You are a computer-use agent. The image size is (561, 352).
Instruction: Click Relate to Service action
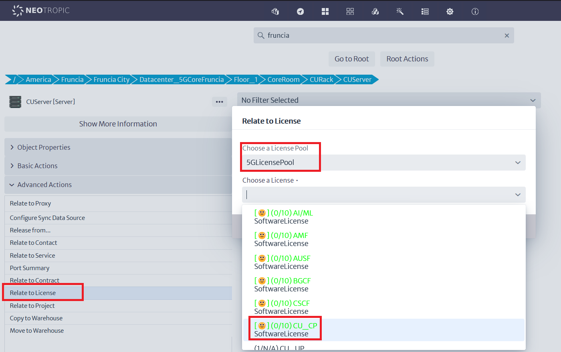coord(32,256)
